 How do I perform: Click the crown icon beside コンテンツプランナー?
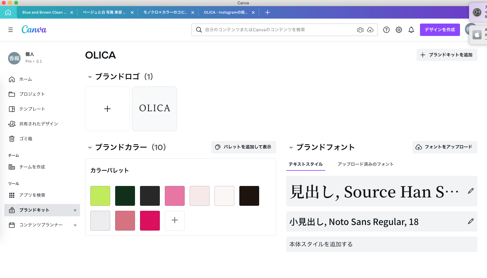75,225
